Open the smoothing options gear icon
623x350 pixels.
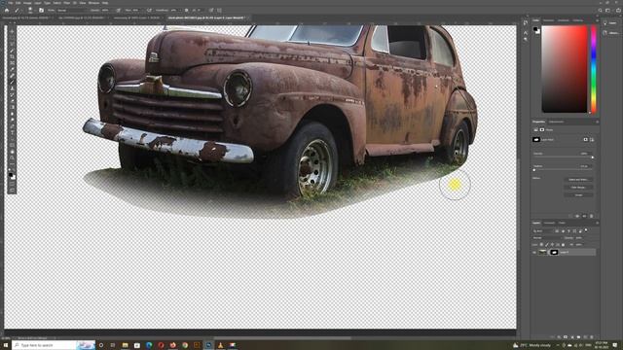pos(186,11)
